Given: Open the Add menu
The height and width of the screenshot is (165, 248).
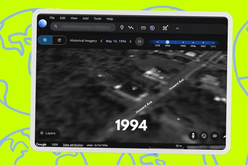Looking at the screenshot, I should (x=86, y=18).
